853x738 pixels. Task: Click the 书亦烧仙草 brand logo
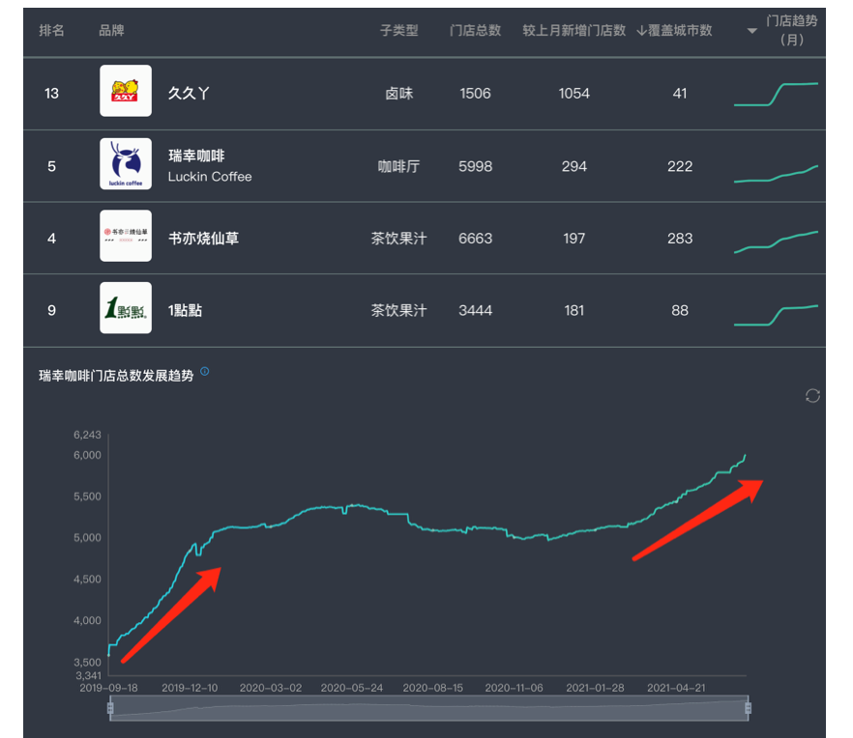(125, 237)
